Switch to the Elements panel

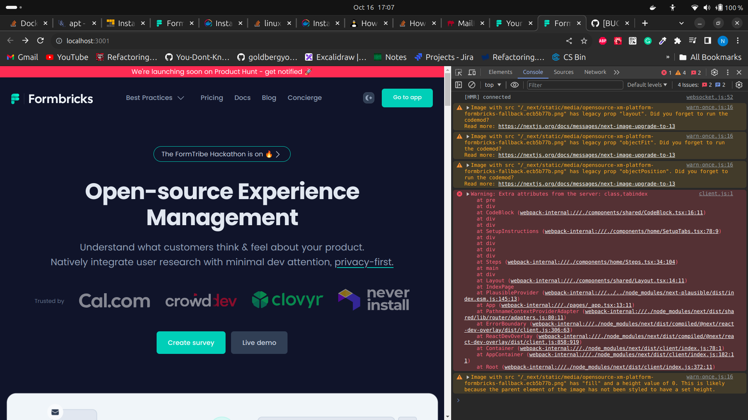pyautogui.click(x=500, y=72)
